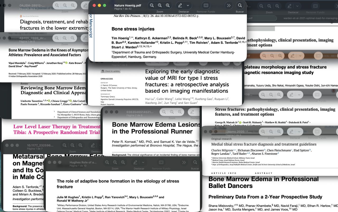Viewport: 338px width, 212px height.
Task: Open highlight dropdown in j.jsams.2020 window
Action: 299,131
